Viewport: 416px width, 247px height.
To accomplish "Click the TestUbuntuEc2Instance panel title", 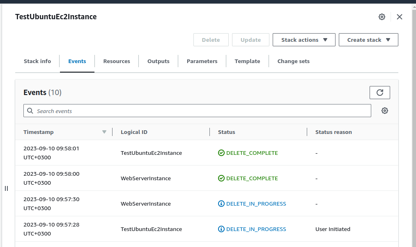I will coord(56,17).
